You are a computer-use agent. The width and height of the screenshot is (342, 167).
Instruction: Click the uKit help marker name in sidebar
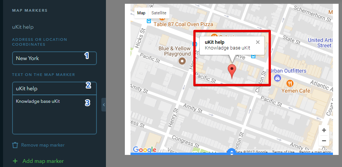[23, 27]
